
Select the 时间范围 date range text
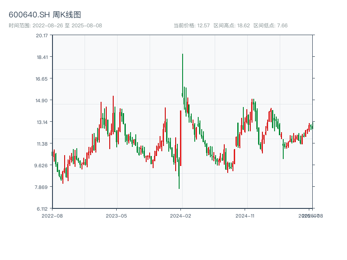click(x=56, y=26)
